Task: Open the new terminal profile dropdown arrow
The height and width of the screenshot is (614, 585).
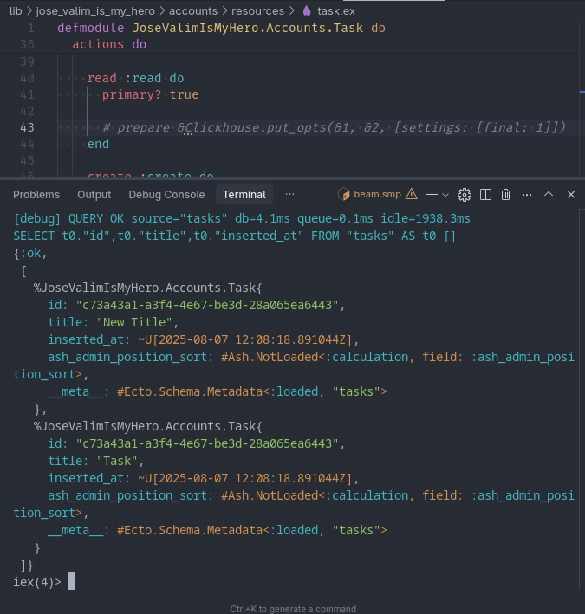Action: point(445,195)
